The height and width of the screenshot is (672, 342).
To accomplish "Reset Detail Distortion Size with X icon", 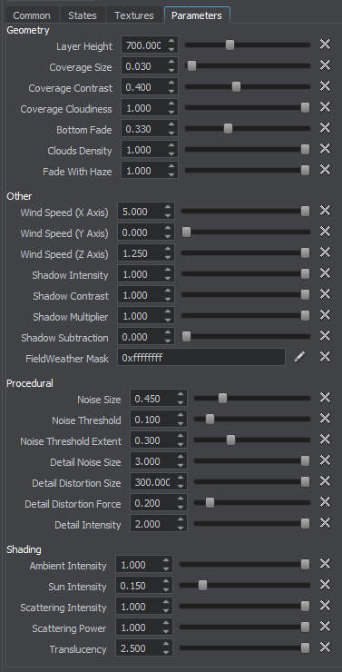I will [326, 481].
